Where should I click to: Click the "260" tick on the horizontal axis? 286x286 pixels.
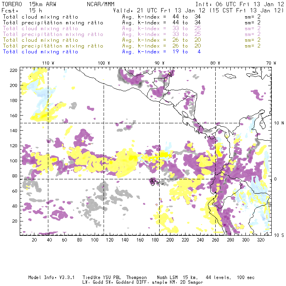point(215,240)
